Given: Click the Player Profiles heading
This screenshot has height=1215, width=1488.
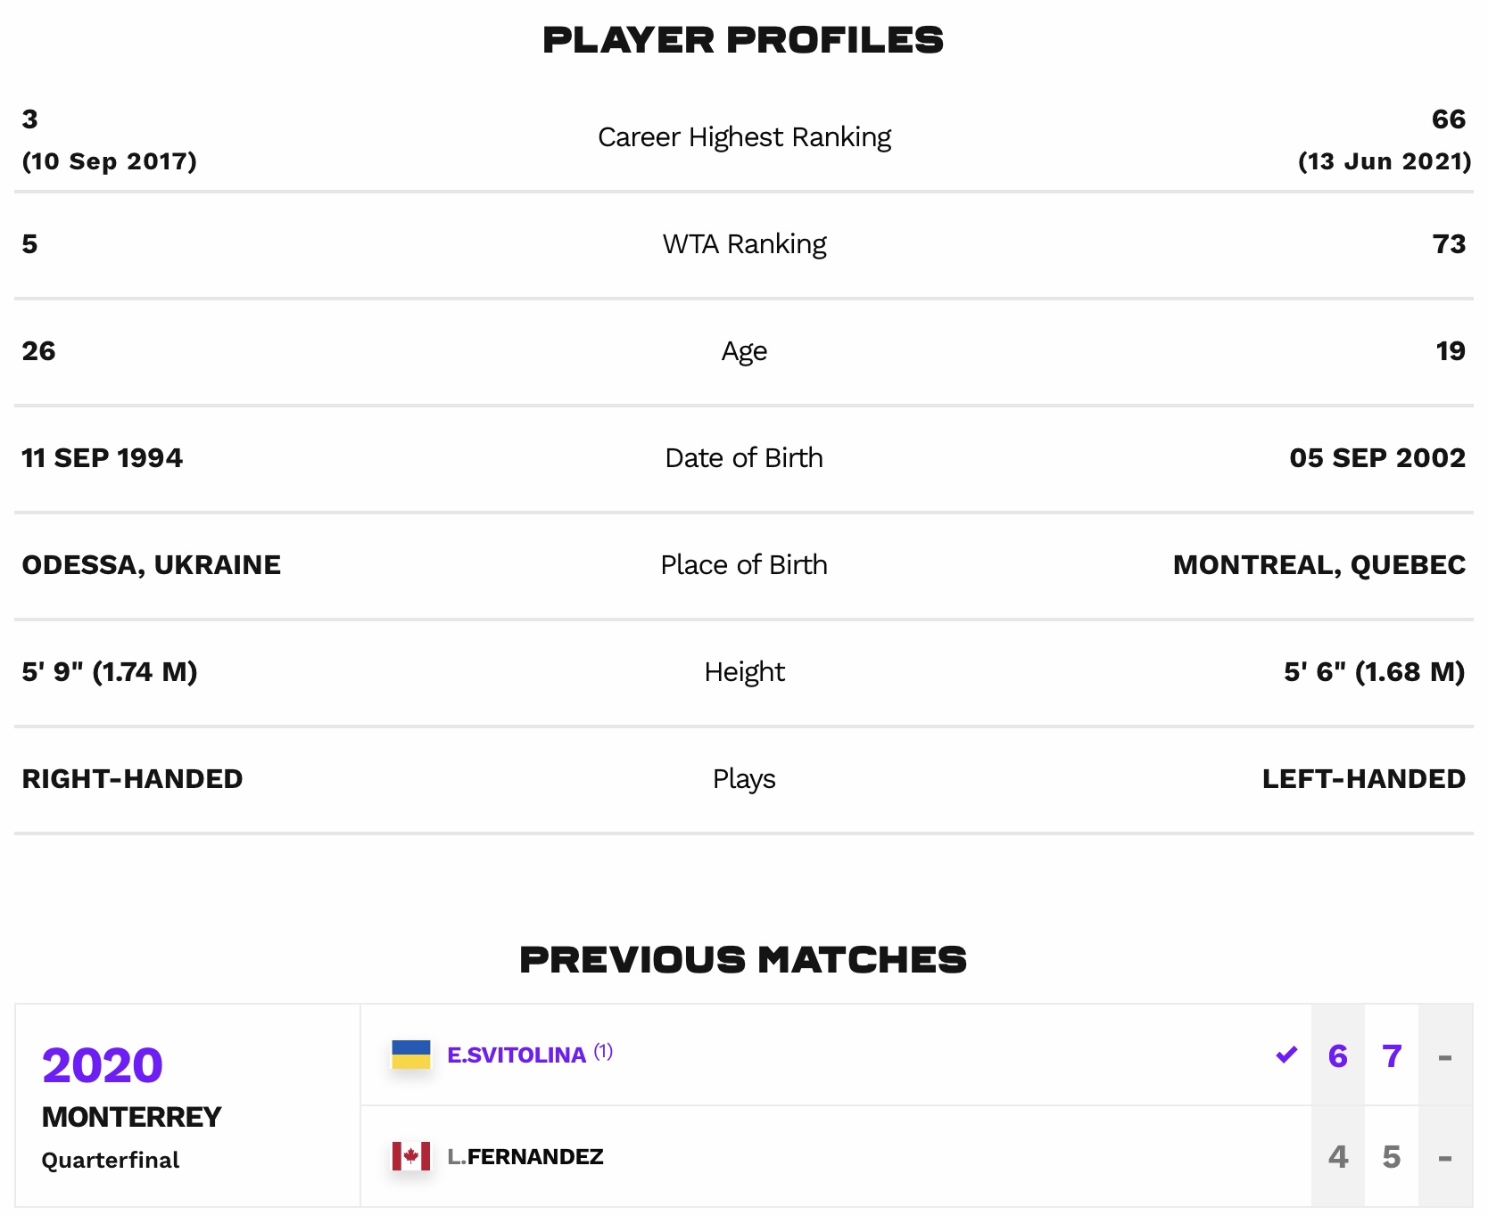Looking at the screenshot, I should (743, 40).
